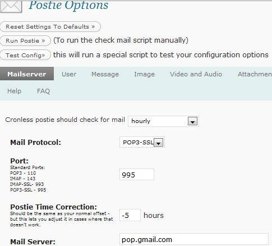Click the 'POP3 - 110' standard port text
The image size is (272, 246).
(x=23, y=173)
